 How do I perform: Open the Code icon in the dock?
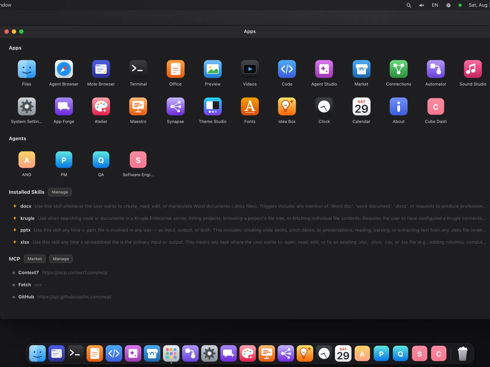tap(114, 354)
